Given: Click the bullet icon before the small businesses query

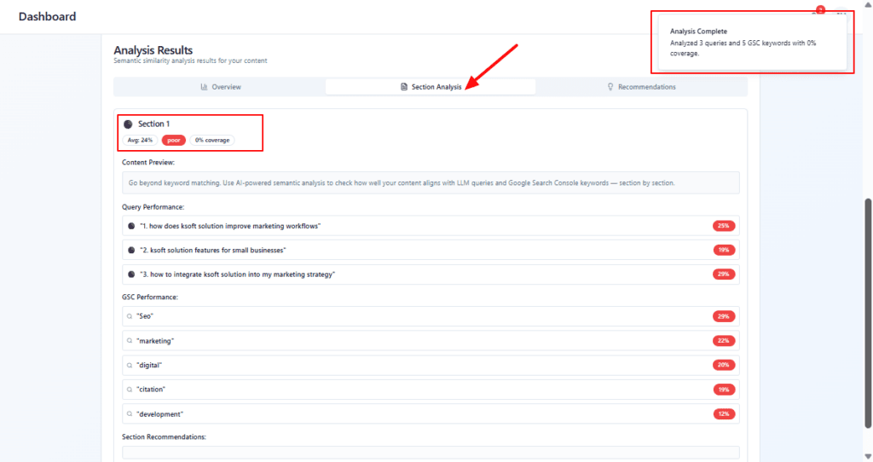Looking at the screenshot, I should (x=131, y=250).
